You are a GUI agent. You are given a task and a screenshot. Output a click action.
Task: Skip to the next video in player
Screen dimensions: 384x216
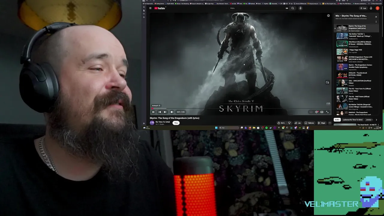coord(165,112)
